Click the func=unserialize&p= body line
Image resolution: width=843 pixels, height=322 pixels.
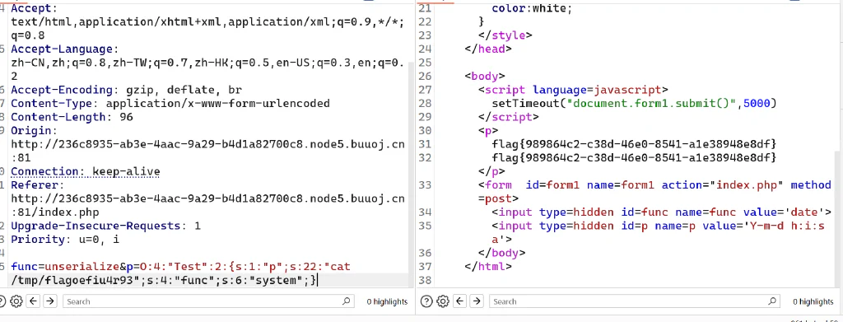pos(180,267)
